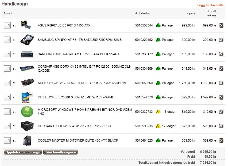This screenshot has height=166, width=228.
Task: Open Corsair CX 600W V2 product name
Action: point(74,126)
